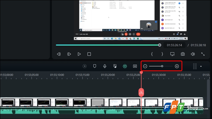The height and width of the screenshot is (119, 212).
Task: Click the timeline vertical scrollbar
Action: point(208,93)
